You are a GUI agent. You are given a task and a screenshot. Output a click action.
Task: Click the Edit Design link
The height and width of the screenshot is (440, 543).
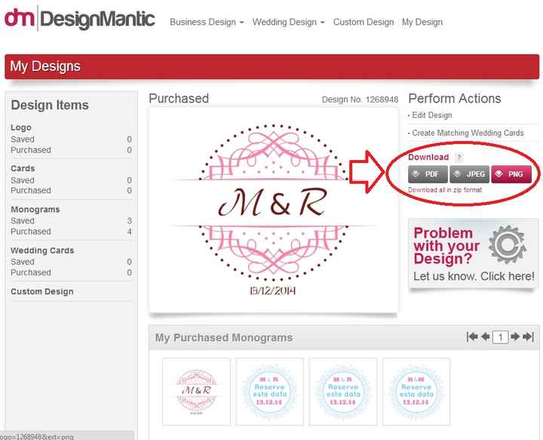point(432,115)
